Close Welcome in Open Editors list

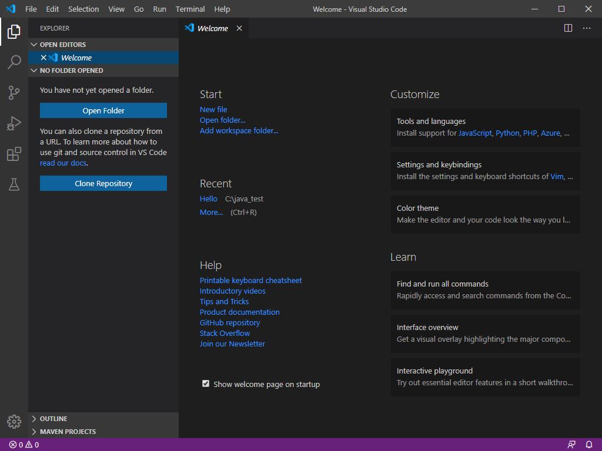[44, 58]
